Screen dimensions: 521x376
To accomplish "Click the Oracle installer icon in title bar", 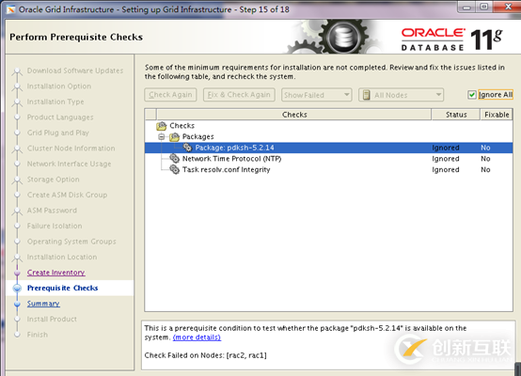I will 11,9.
